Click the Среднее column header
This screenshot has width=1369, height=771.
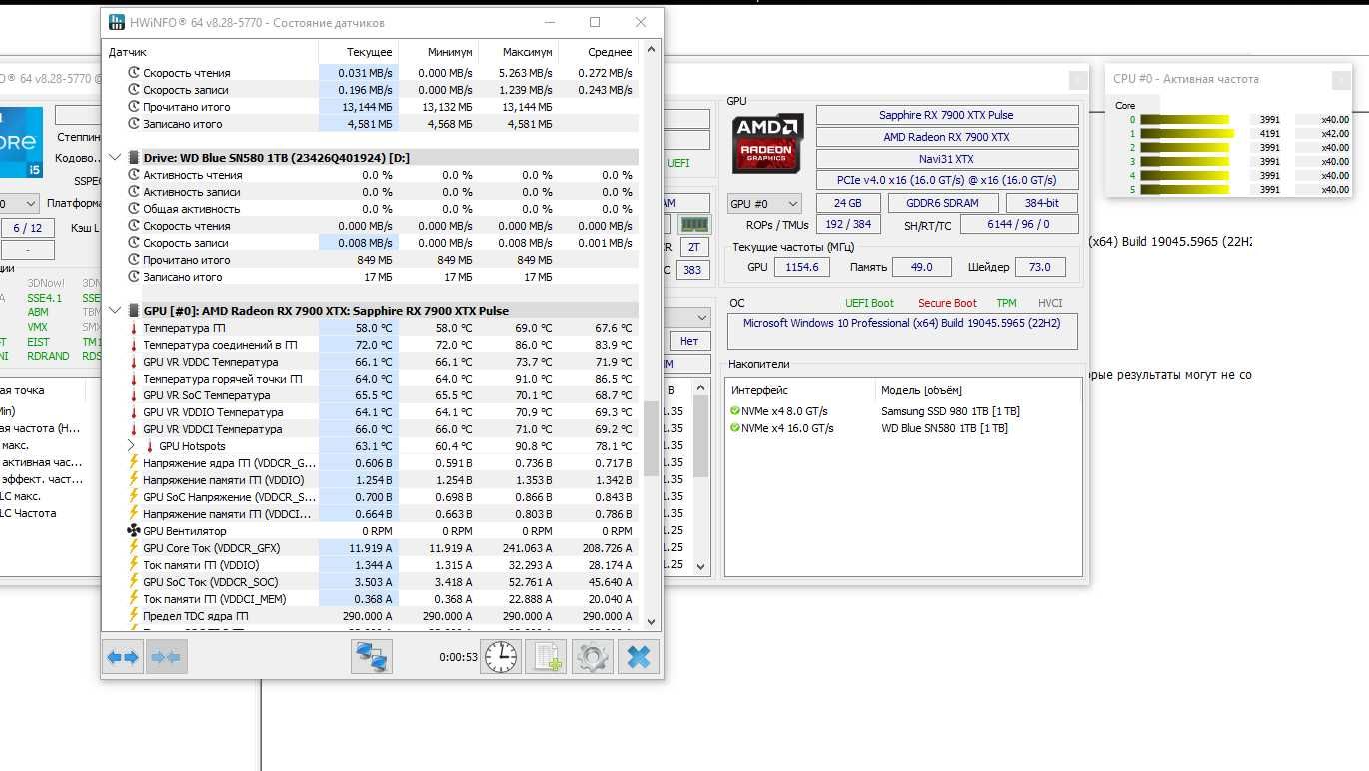click(598, 52)
